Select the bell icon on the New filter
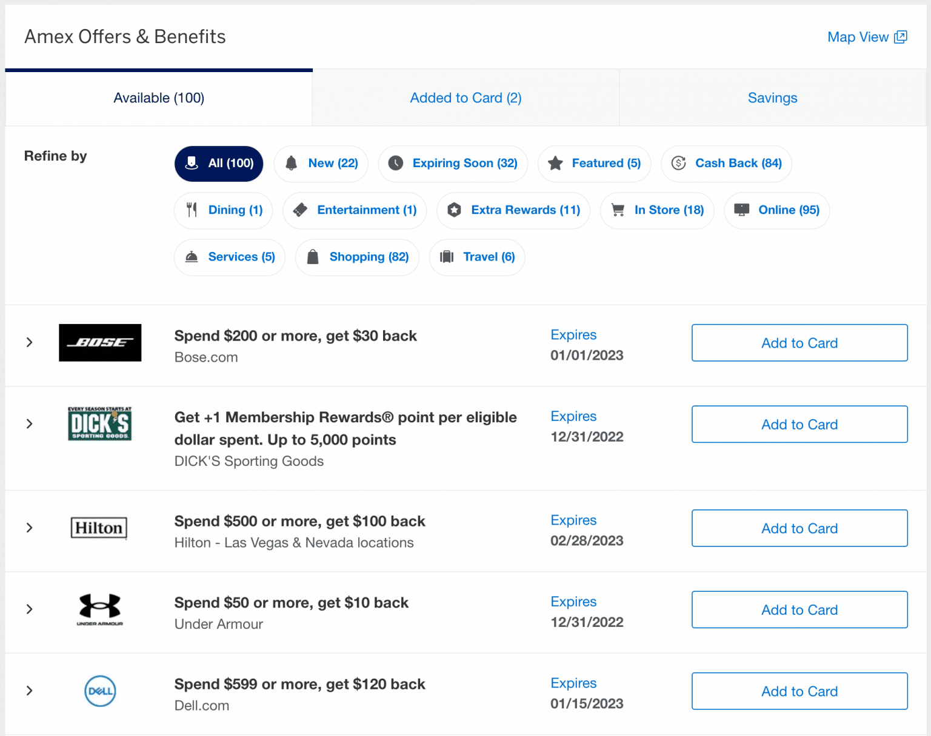The height and width of the screenshot is (736, 931). 292,164
